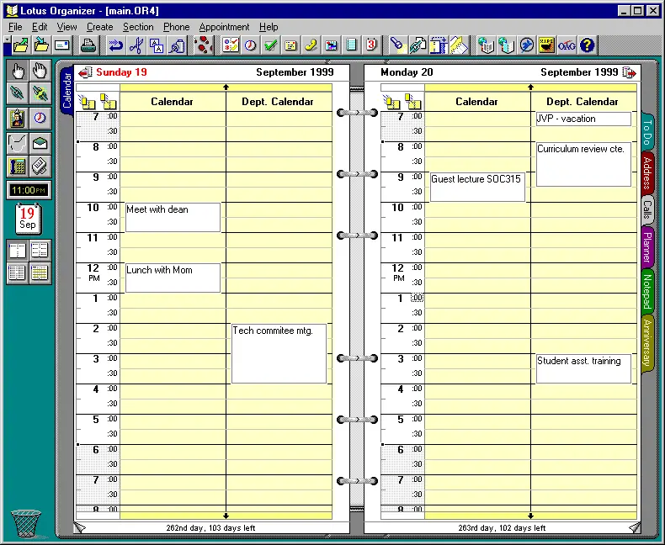The height and width of the screenshot is (545, 665).
Task: Click the anniversary calendar page icon
Action: point(371,45)
